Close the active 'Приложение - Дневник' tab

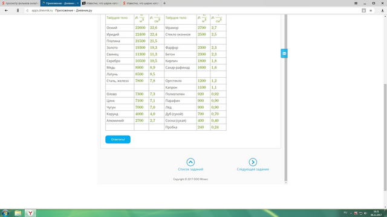tap(78, 3)
